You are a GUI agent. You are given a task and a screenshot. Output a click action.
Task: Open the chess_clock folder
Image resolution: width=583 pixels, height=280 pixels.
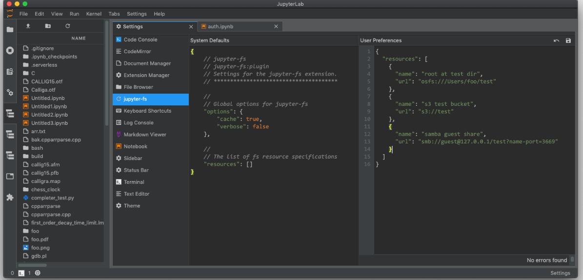point(45,189)
